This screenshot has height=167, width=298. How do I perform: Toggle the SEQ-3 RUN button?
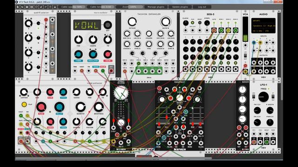point(192,23)
